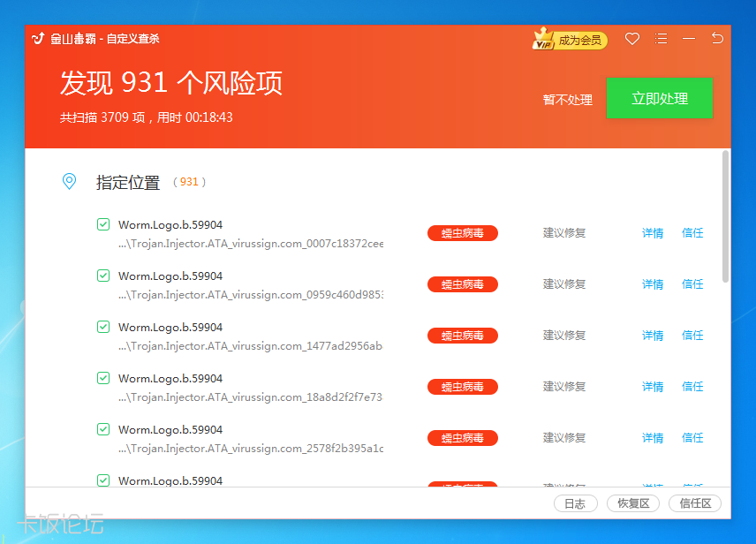Toggle checkbox for the 0959c460d985 file row
Screen dimensions: 756x544
[x=103, y=276]
